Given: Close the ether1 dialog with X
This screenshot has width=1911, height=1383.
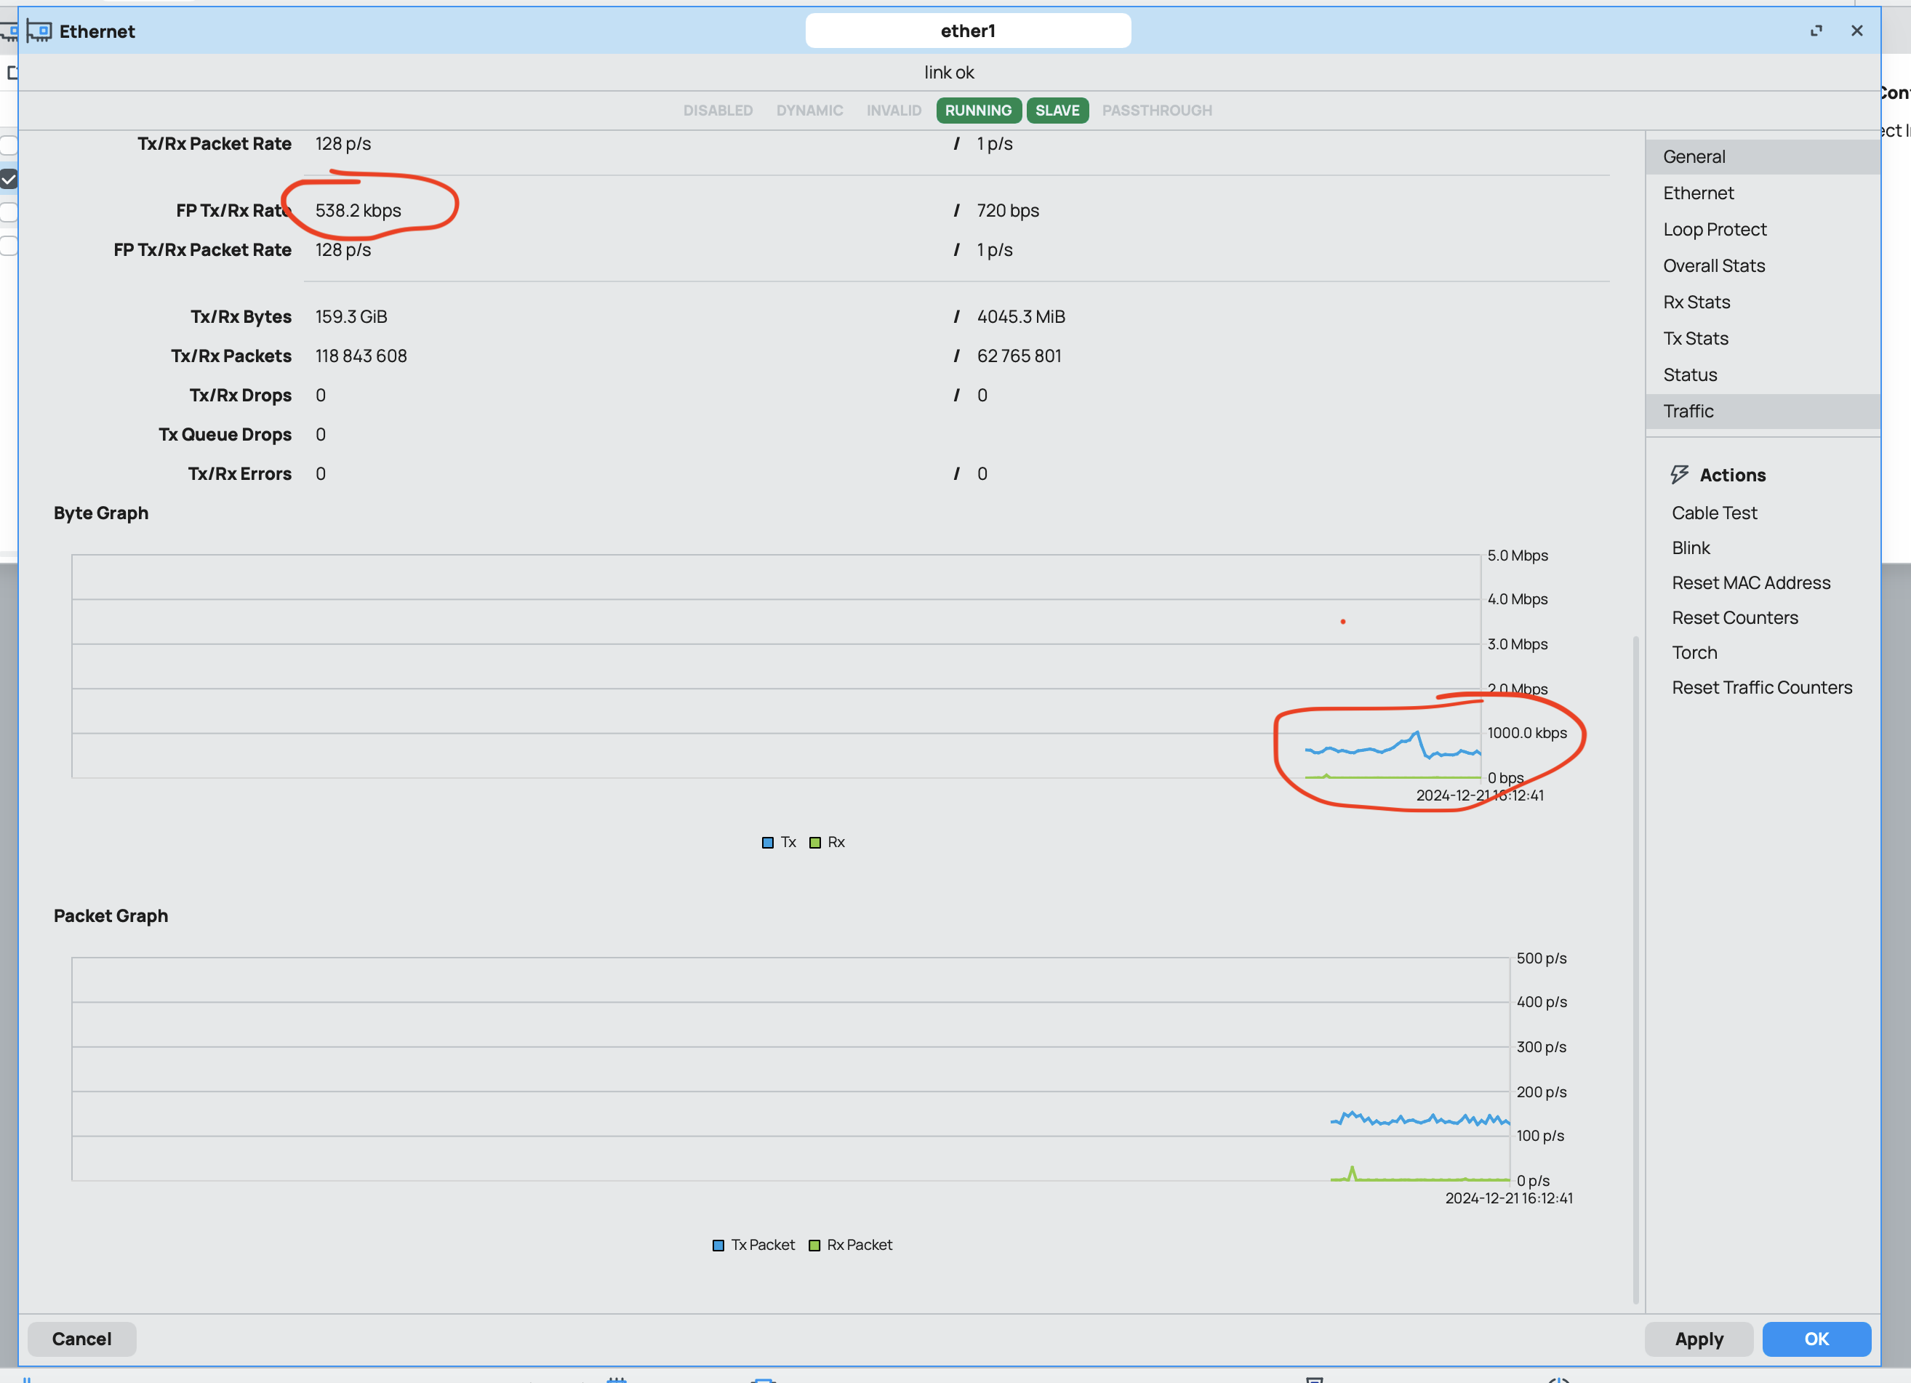Looking at the screenshot, I should (1856, 31).
